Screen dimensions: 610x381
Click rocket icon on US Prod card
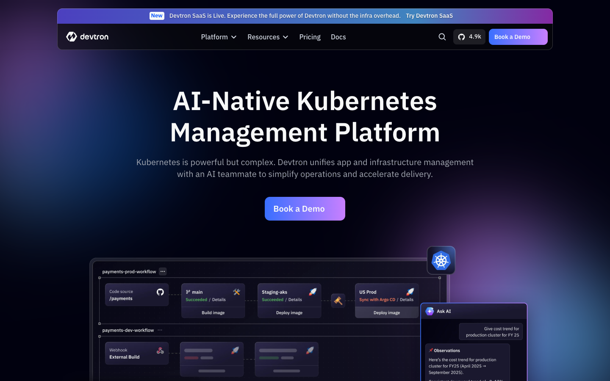click(x=410, y=292)
